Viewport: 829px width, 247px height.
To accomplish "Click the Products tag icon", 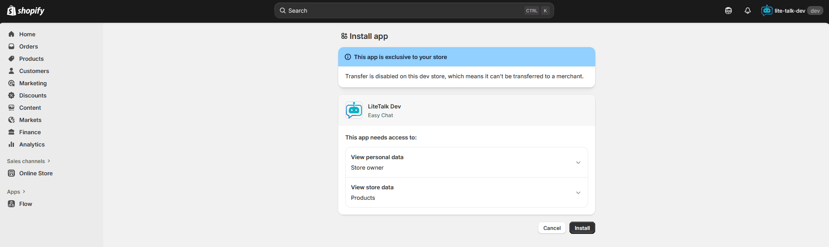I will tap(11, 59).
